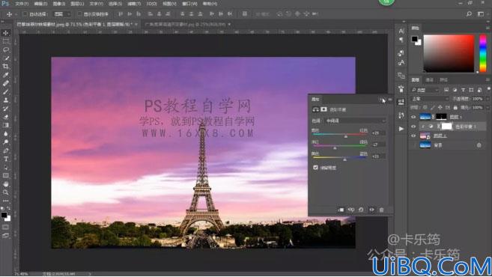
Task: Select the Zoom tool
Action: tap(6, 192)
